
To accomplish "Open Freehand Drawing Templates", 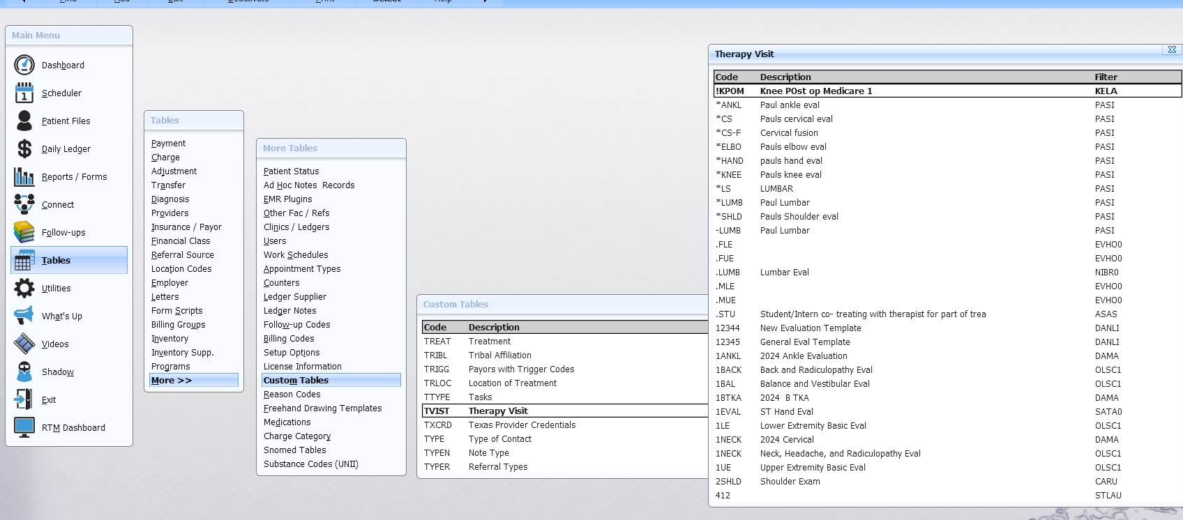I will click(322, 408).
